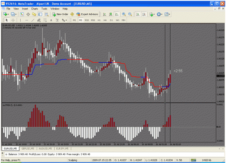Open the Market Watch window icon
226x163 pixels.
pyautogui.click(x=22, y=14)
